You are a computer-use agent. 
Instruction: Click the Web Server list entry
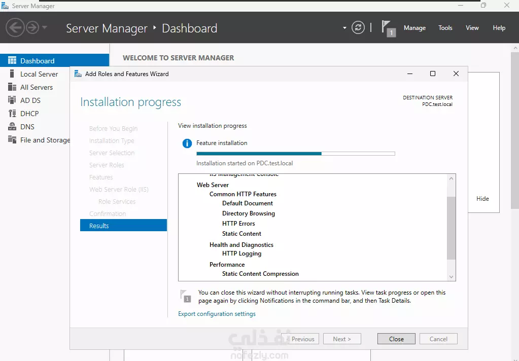pyautogui.click(x=213, y=185)
